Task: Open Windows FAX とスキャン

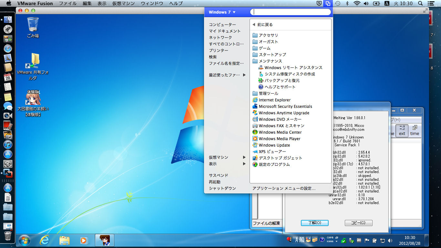Action: (278, 126)
